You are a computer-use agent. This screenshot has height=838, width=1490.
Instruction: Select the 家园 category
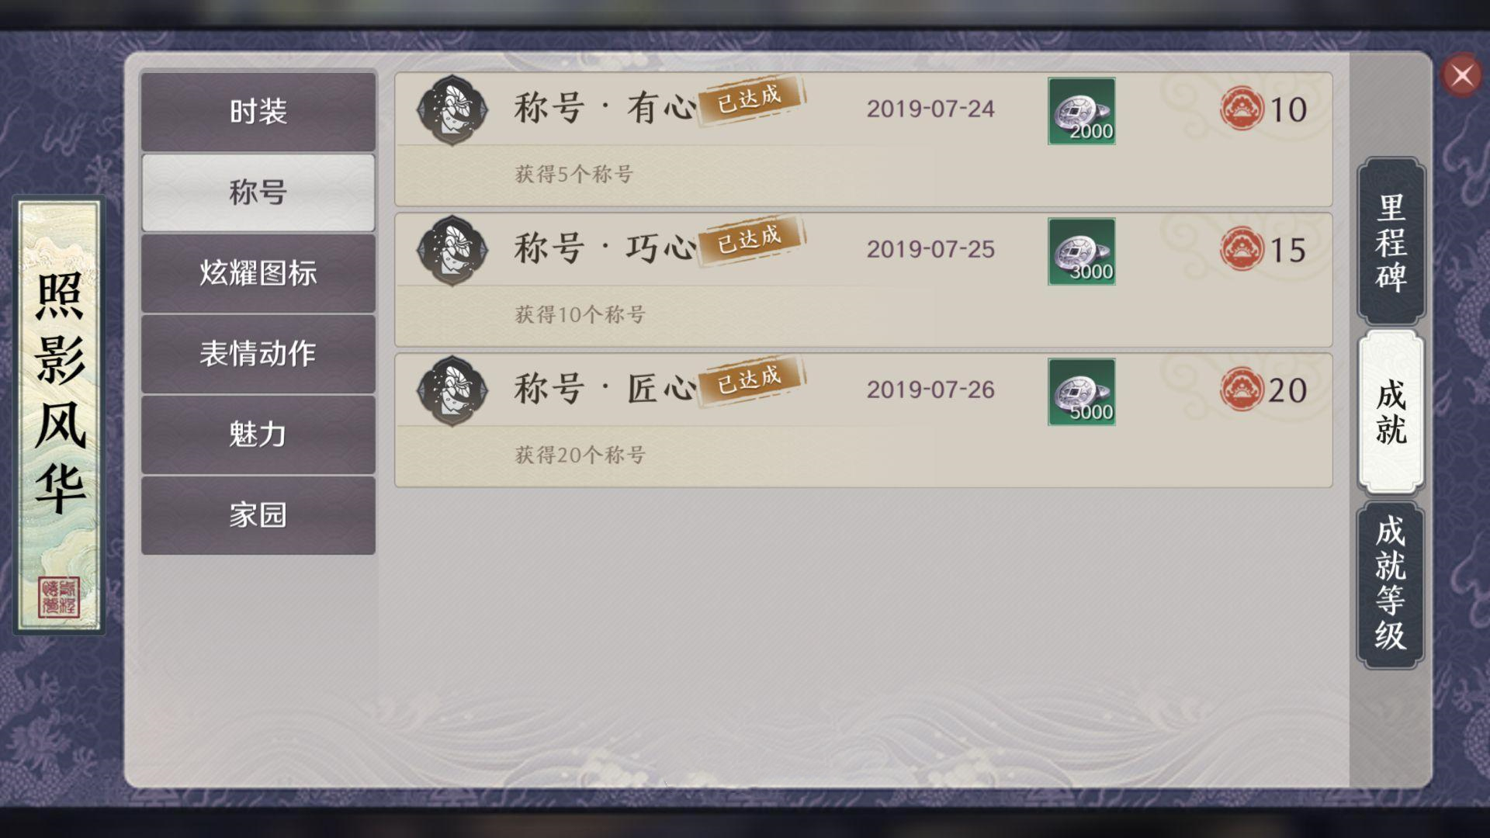click(x=258, y=515)
